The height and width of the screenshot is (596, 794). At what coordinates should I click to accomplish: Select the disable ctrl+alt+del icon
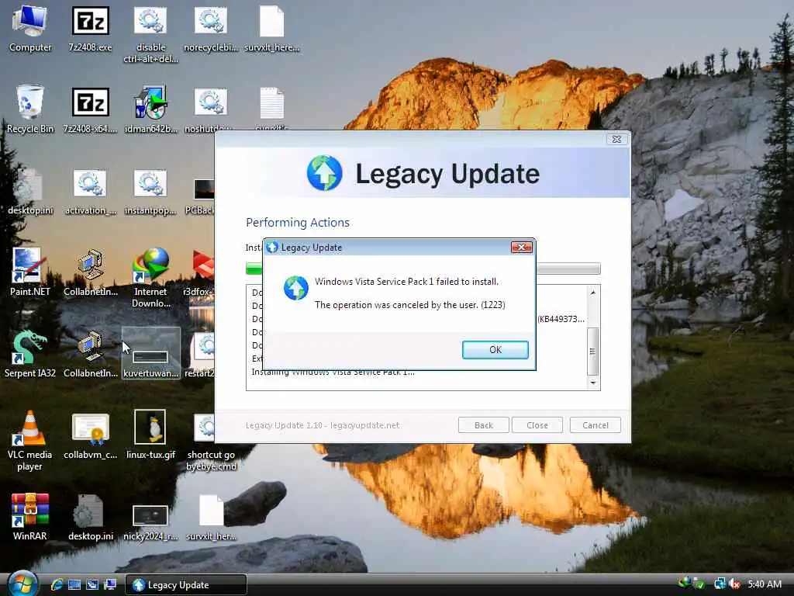coord(151,34)
